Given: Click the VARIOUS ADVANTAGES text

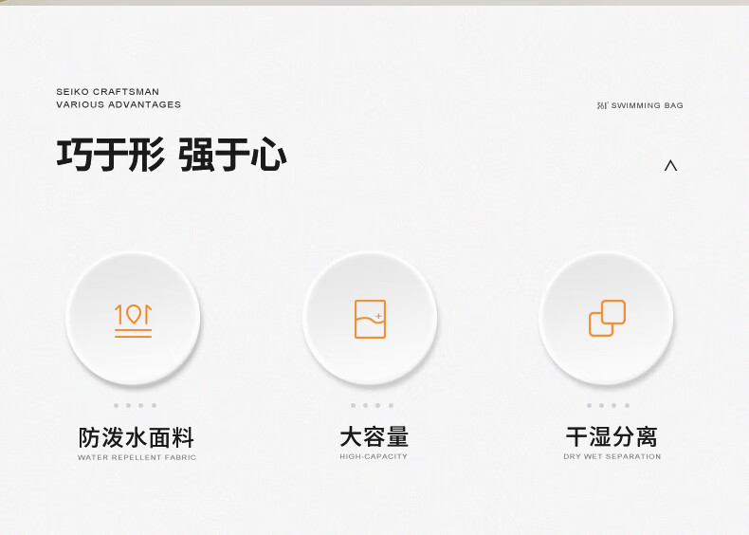Looking at the screenshot, I should [x=119, y=104].
